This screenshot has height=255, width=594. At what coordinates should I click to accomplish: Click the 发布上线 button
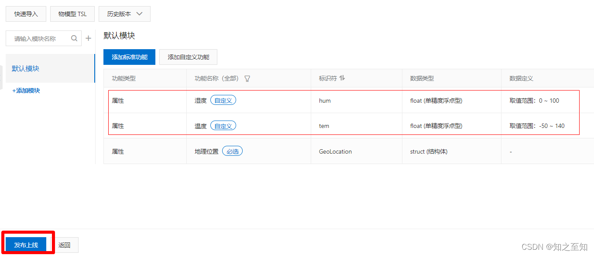(x=26, y=245)
